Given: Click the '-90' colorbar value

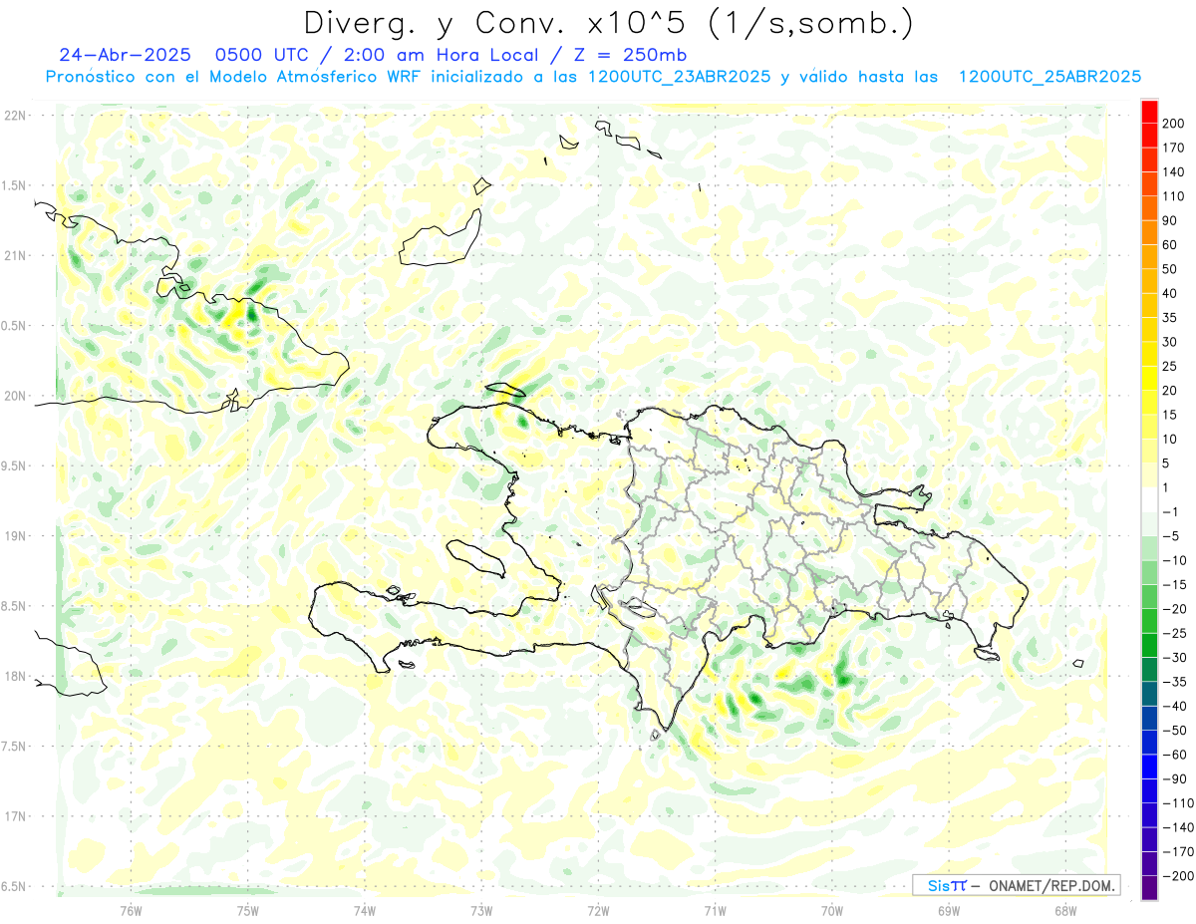Looking at the screenshot, I should [x=1172, y=779].
